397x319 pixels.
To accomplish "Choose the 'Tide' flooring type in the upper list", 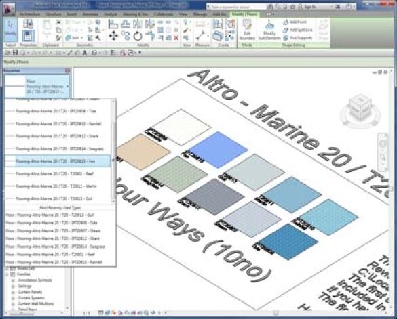I will click(x=58, y=111).
